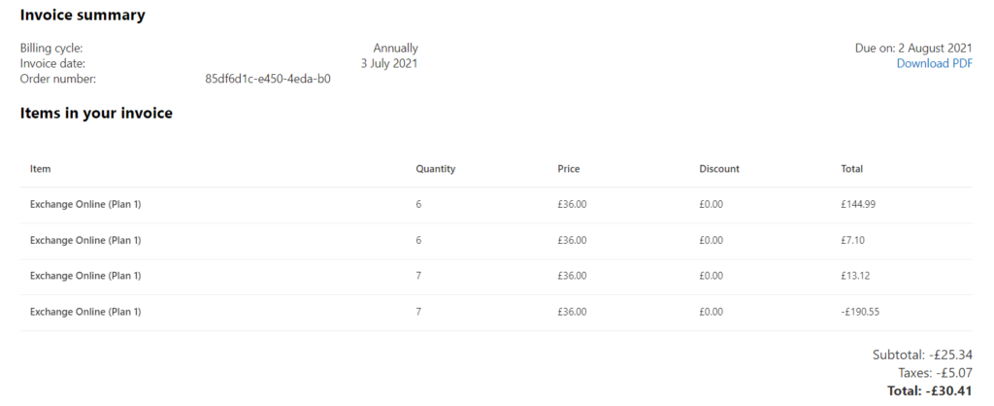The image size is (994, 406).
Task: Click the Invoice summary heading
Action: pos(83,16)
